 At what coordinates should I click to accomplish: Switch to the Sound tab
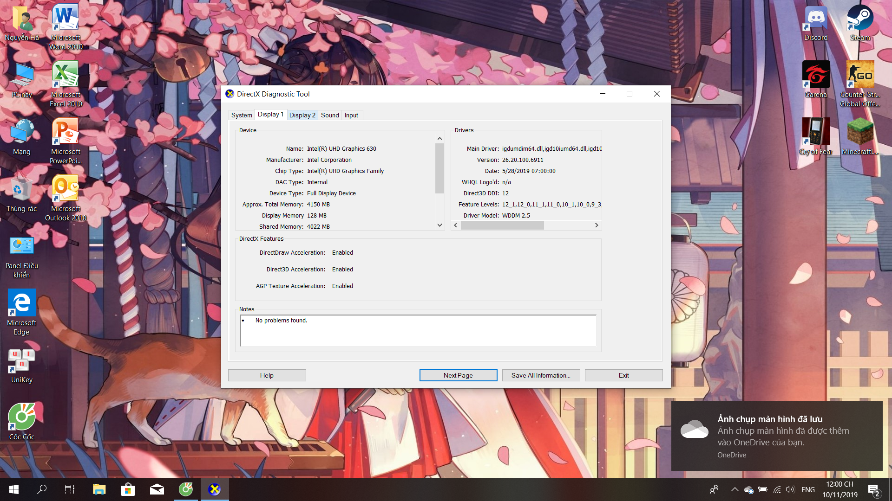click(x=330, y=115)
